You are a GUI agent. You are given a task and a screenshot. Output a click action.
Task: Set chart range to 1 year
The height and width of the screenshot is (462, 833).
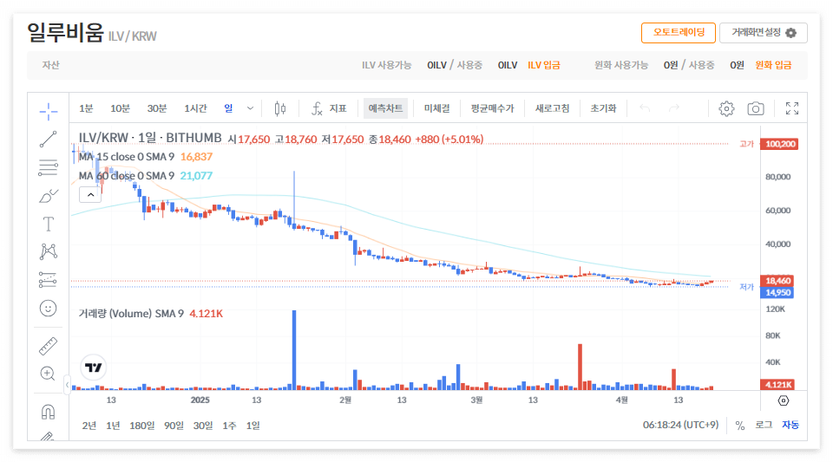click(x=113, y=426)
